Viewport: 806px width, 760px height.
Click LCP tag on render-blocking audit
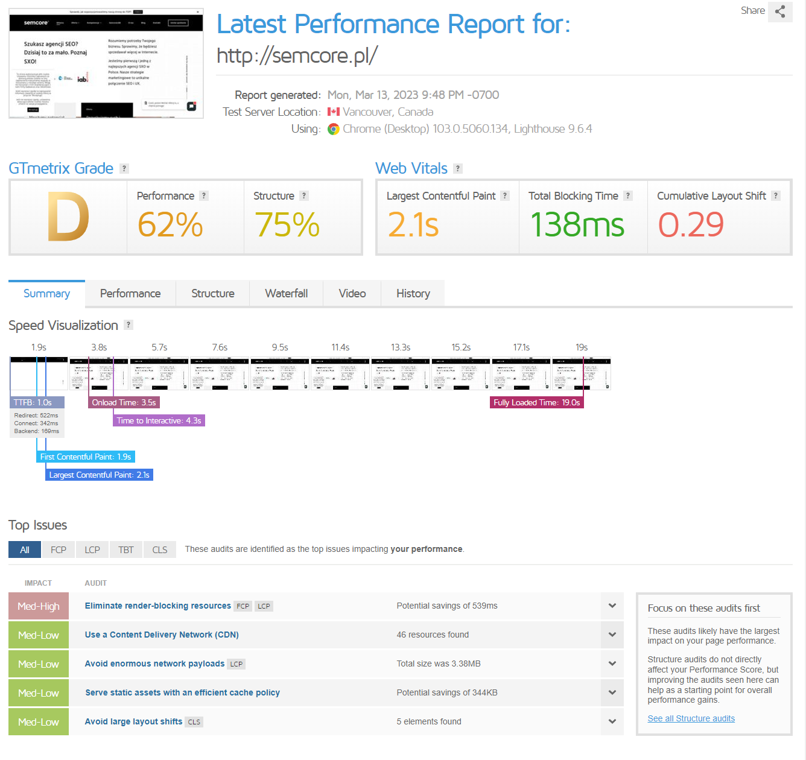[x=264, y=606]
